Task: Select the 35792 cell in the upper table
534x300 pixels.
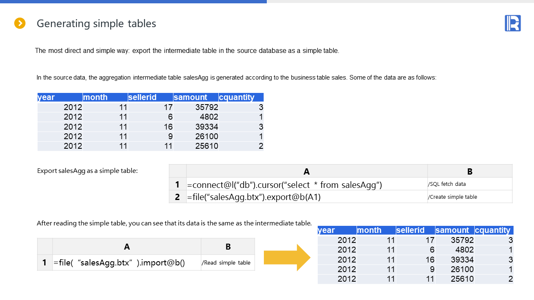Action: (196, 107)
